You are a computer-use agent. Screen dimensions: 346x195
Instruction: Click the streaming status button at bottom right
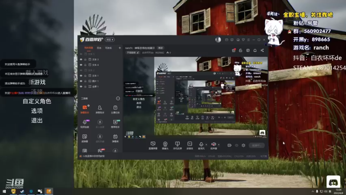[x=256, y=146]
